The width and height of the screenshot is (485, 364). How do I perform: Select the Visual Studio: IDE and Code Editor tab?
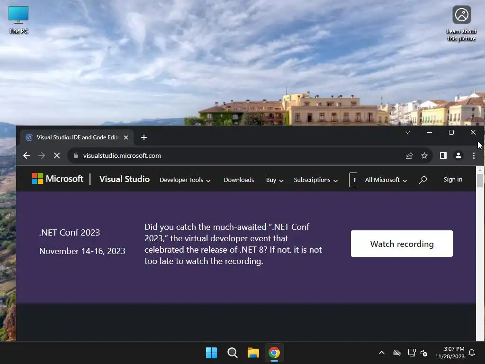pos(77,137)
